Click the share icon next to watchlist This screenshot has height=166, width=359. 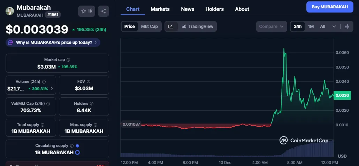[104, 11]
